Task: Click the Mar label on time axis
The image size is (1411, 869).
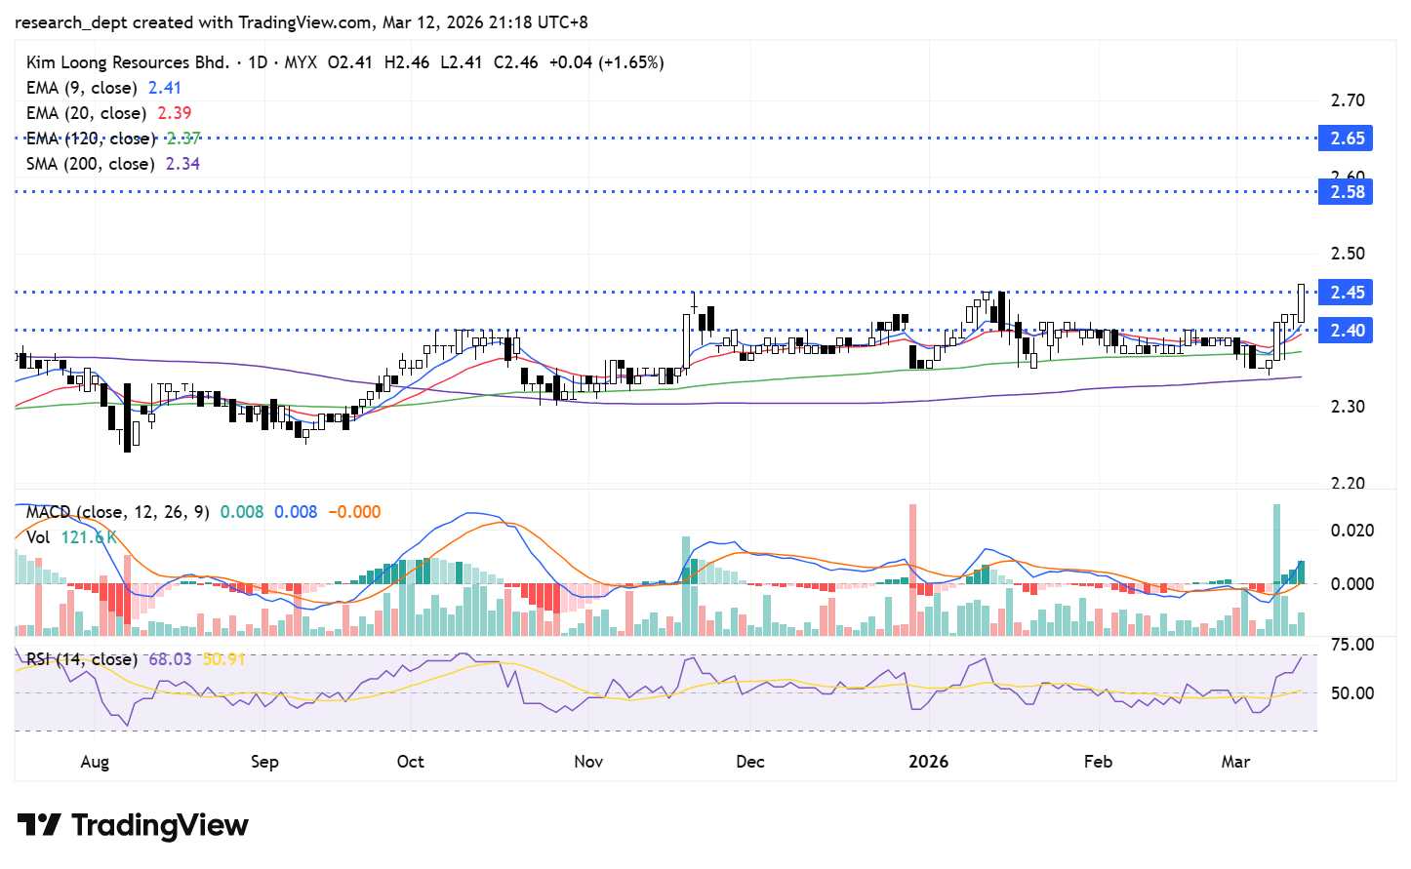Action: click(x=1235, y=762)
